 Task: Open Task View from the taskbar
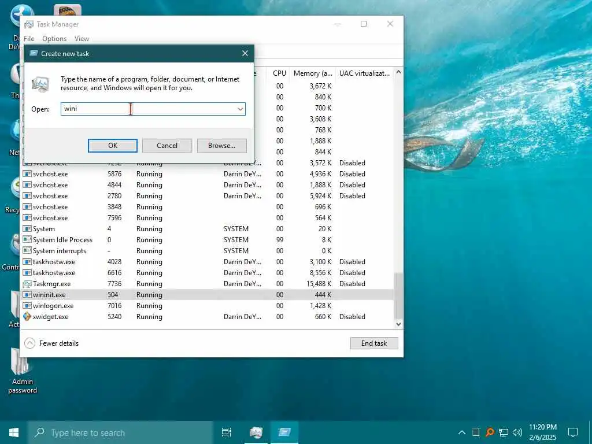tap(226, 432)
